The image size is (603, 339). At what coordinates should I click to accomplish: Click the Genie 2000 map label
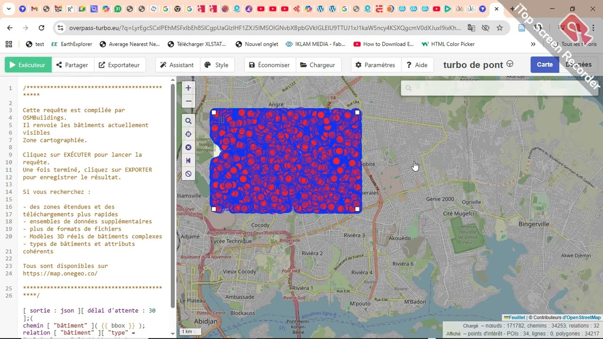click(x=440, y=199)
